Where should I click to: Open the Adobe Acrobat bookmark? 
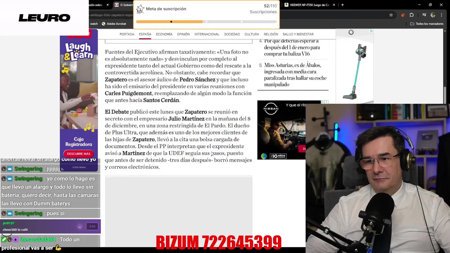(114, 24)
